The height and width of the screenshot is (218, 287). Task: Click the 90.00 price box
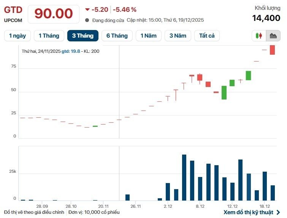pyautogui.click(x=54, y=14)
